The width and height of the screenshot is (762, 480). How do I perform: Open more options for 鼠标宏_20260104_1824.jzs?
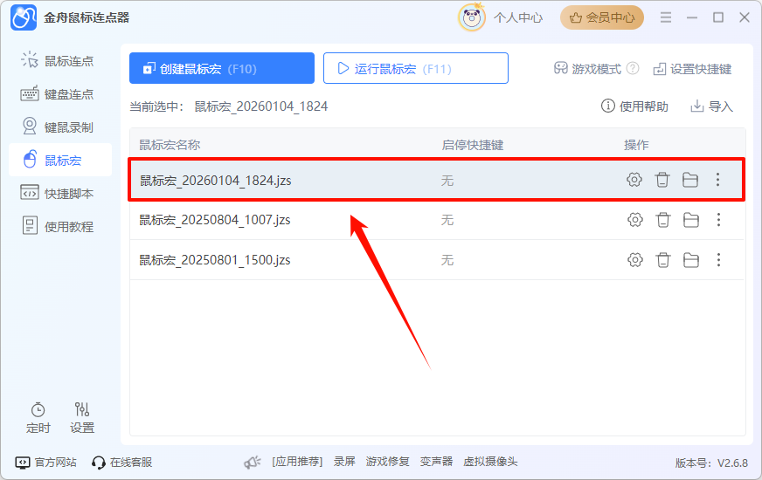[717, 180]
